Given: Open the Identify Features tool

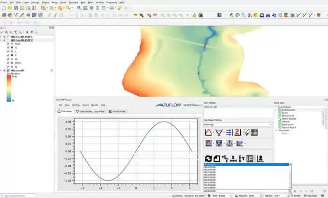Looking at the screenshot, I should point(79,8).
